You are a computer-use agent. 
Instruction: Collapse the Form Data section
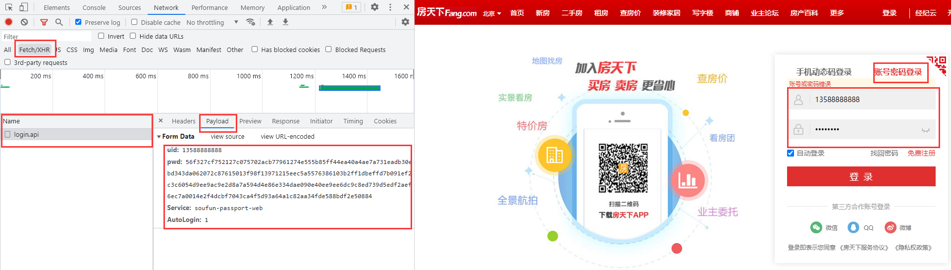[x=159, y=137]
